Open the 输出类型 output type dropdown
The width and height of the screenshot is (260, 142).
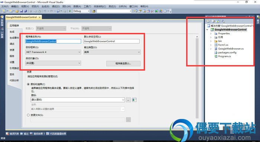pyautogui.click(x=112, y=52)
